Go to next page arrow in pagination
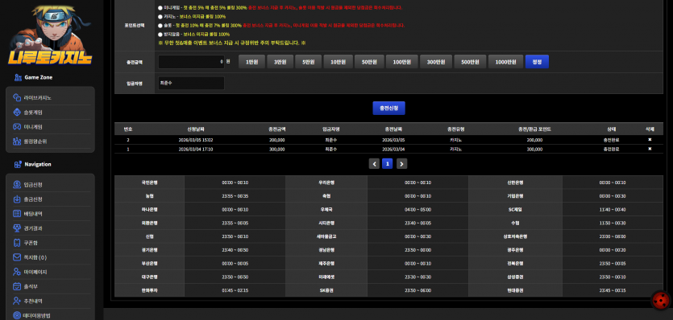This screenshot has width=673, height=320. (401, 164)
